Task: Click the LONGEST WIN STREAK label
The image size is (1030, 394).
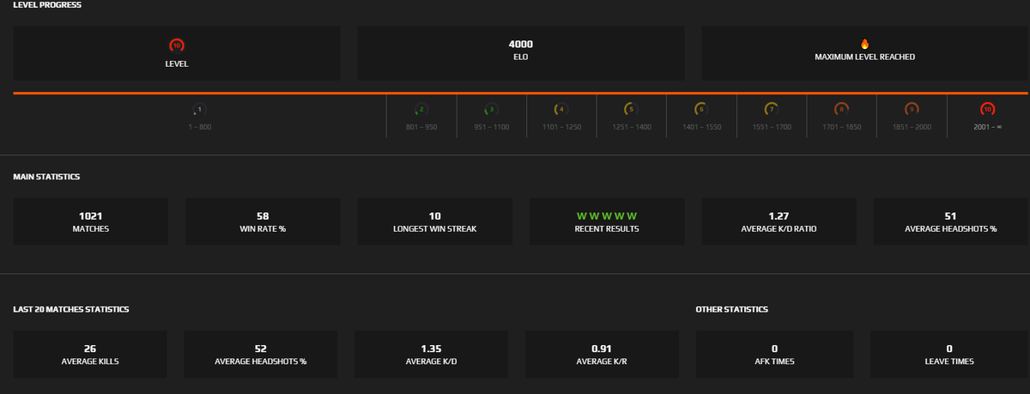Action: tap(434, 229)
